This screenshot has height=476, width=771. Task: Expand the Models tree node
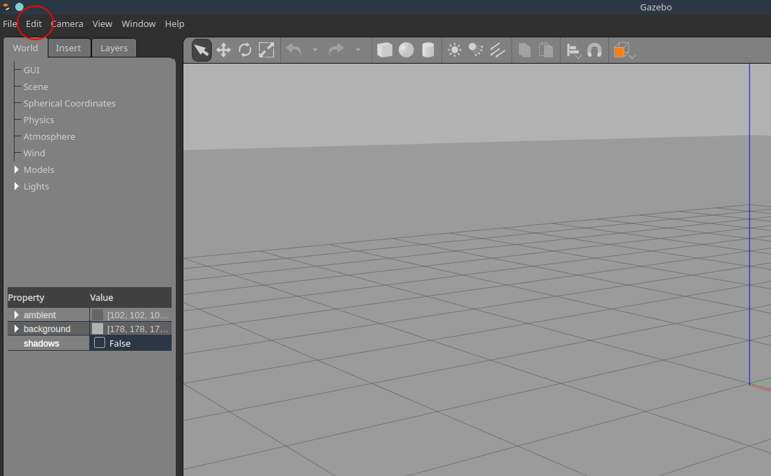pyautogui.click(x=16, y=170)
